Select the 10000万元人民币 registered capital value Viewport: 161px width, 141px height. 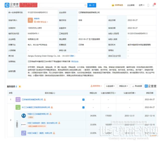point(35,28)
